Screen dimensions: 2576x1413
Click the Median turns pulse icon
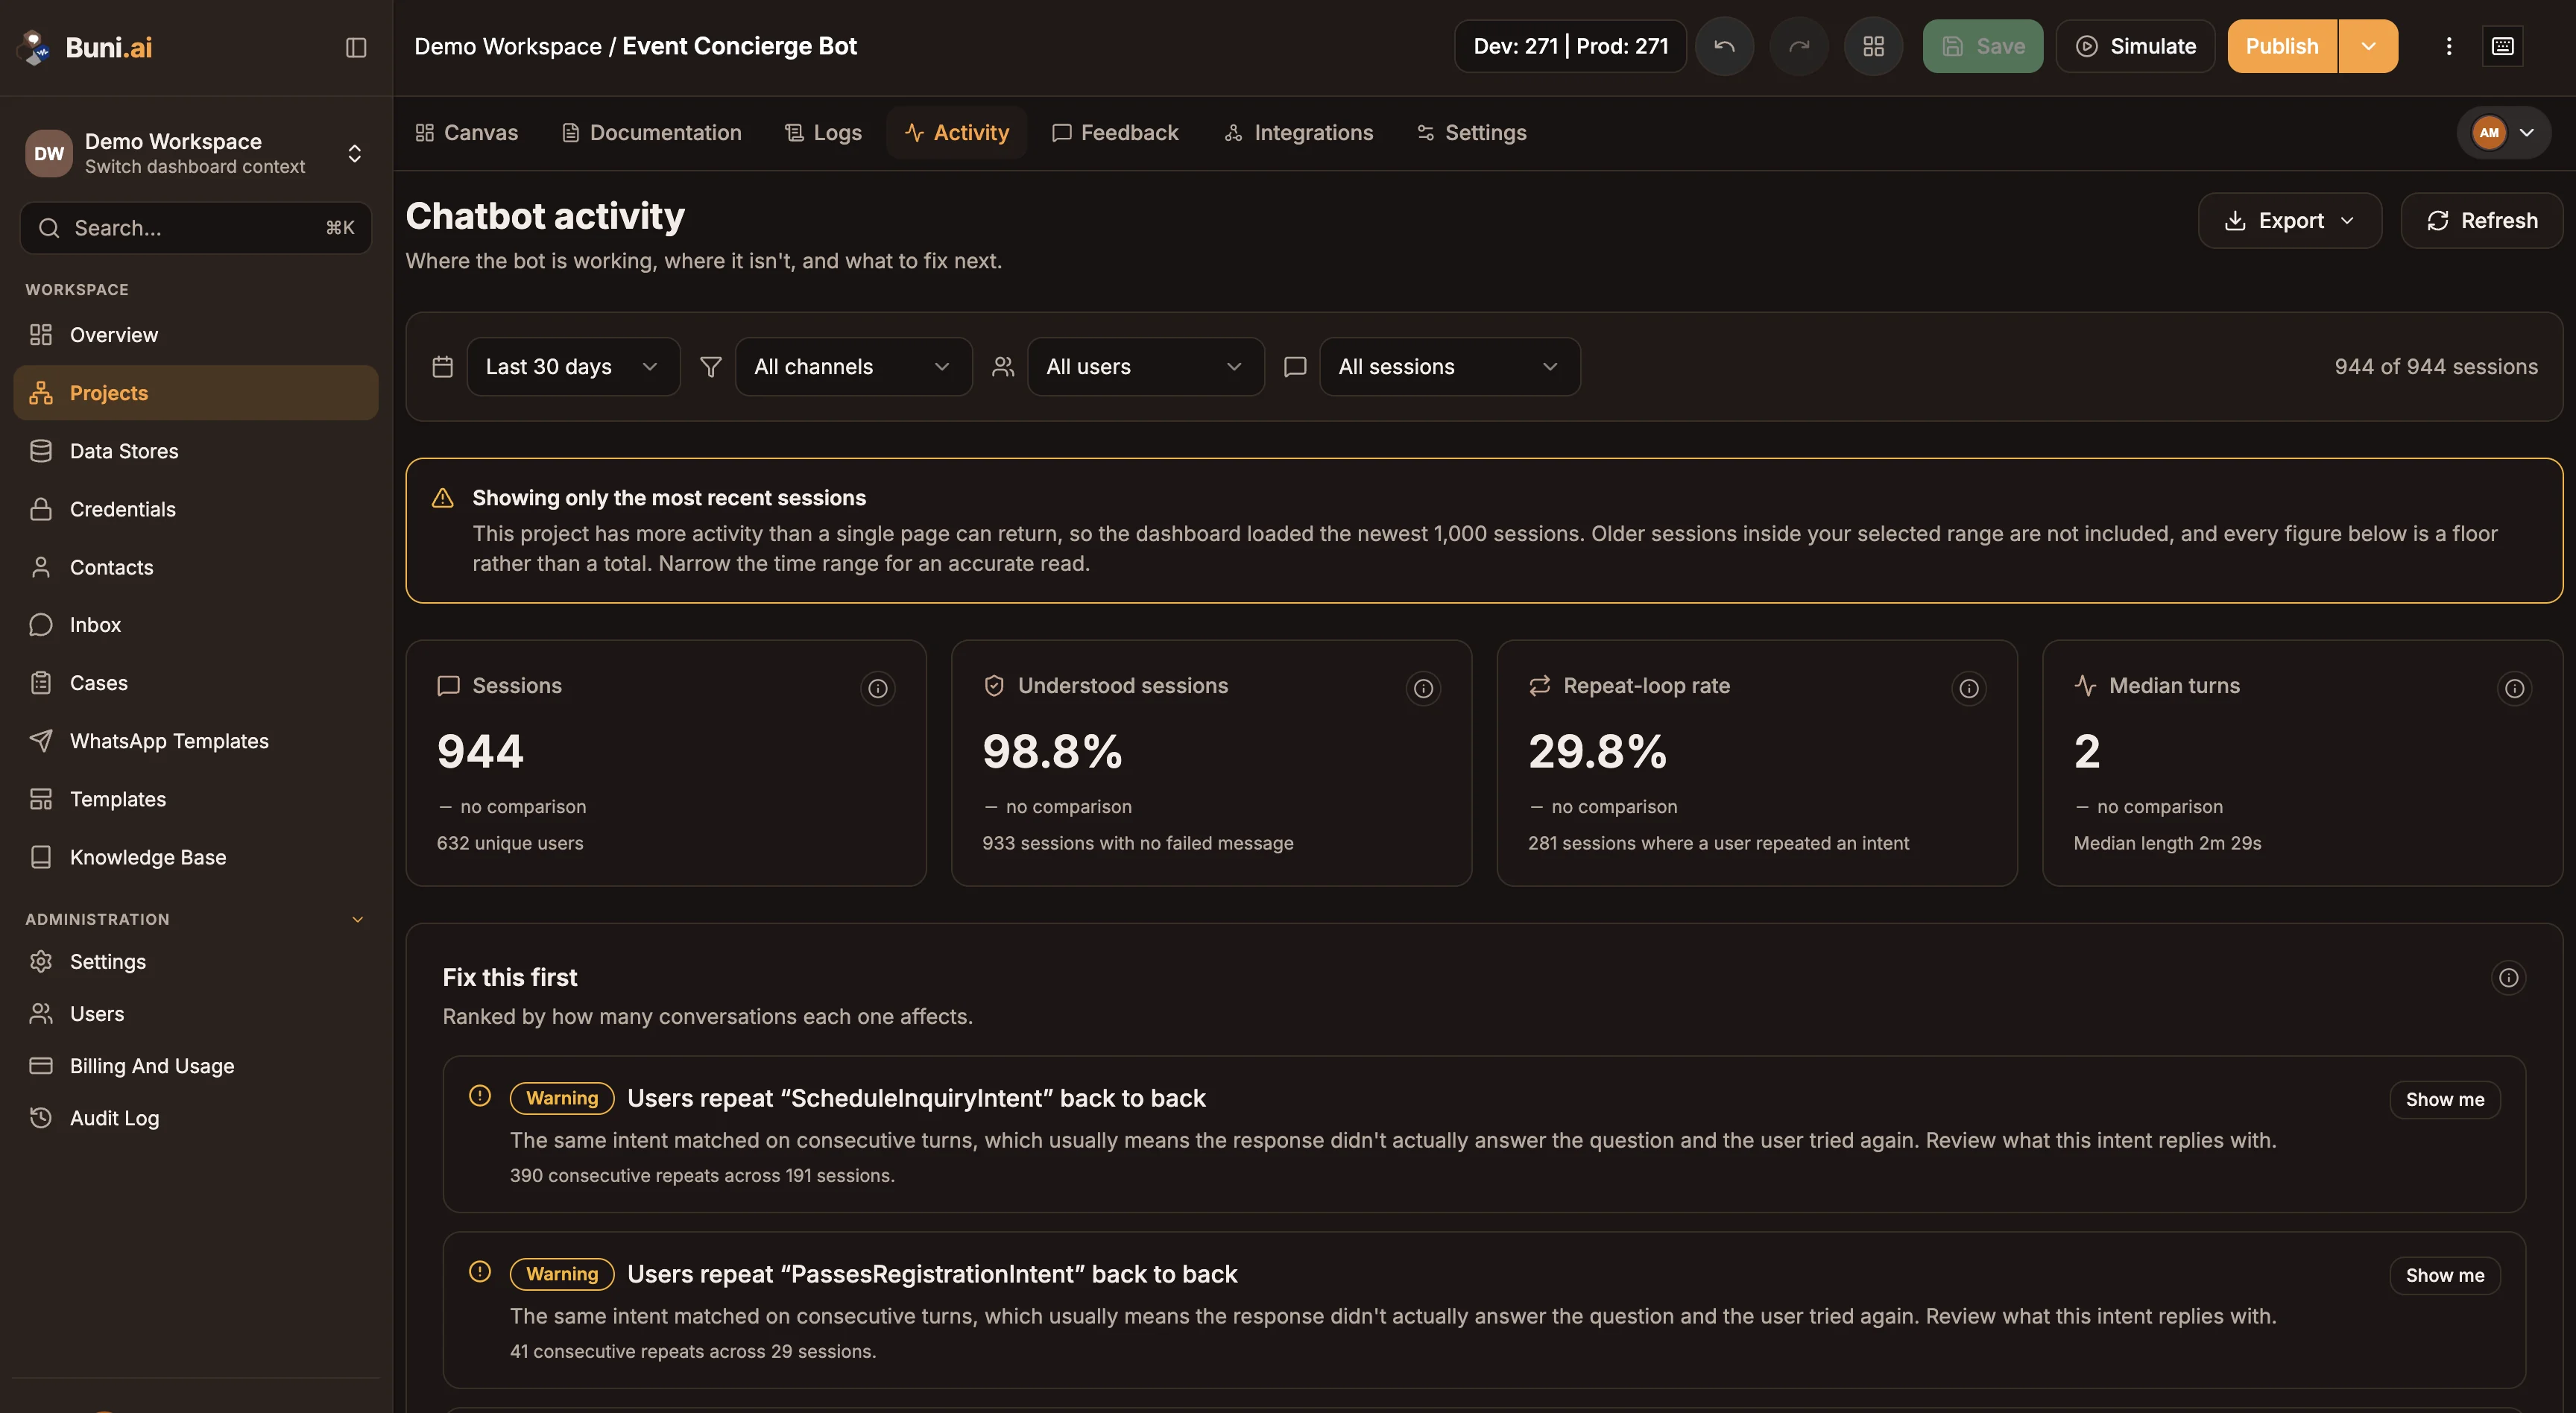coord(2085,686)
